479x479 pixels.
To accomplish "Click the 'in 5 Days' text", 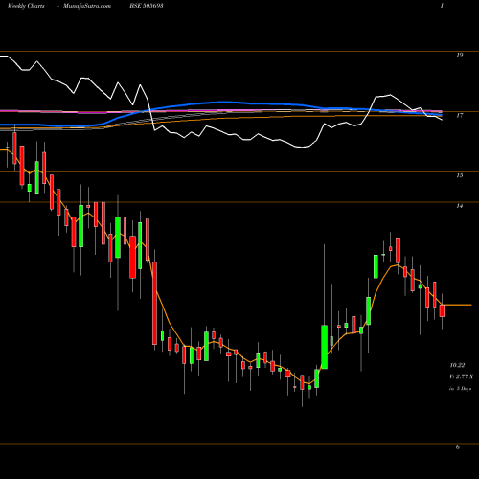I will click(460, 389).
